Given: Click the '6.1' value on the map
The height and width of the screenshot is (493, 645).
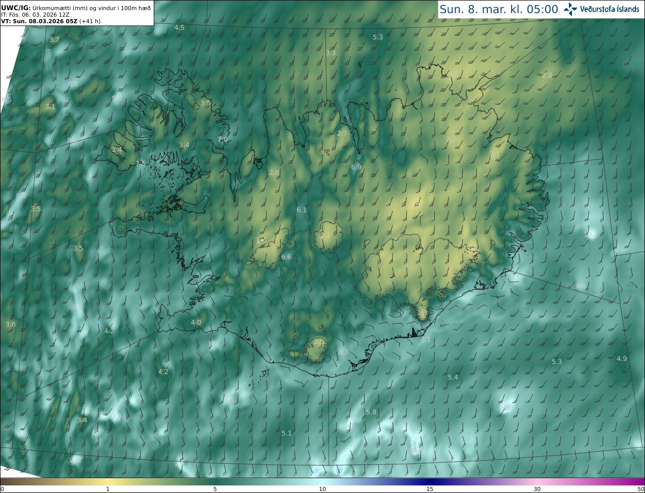Looking at the screenshot, I should (302, 210).
